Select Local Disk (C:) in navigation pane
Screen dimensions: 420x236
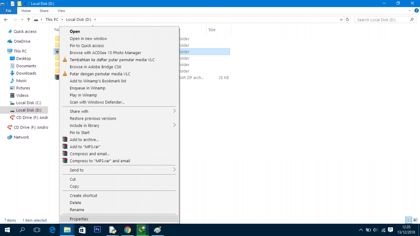click(28, 102)
